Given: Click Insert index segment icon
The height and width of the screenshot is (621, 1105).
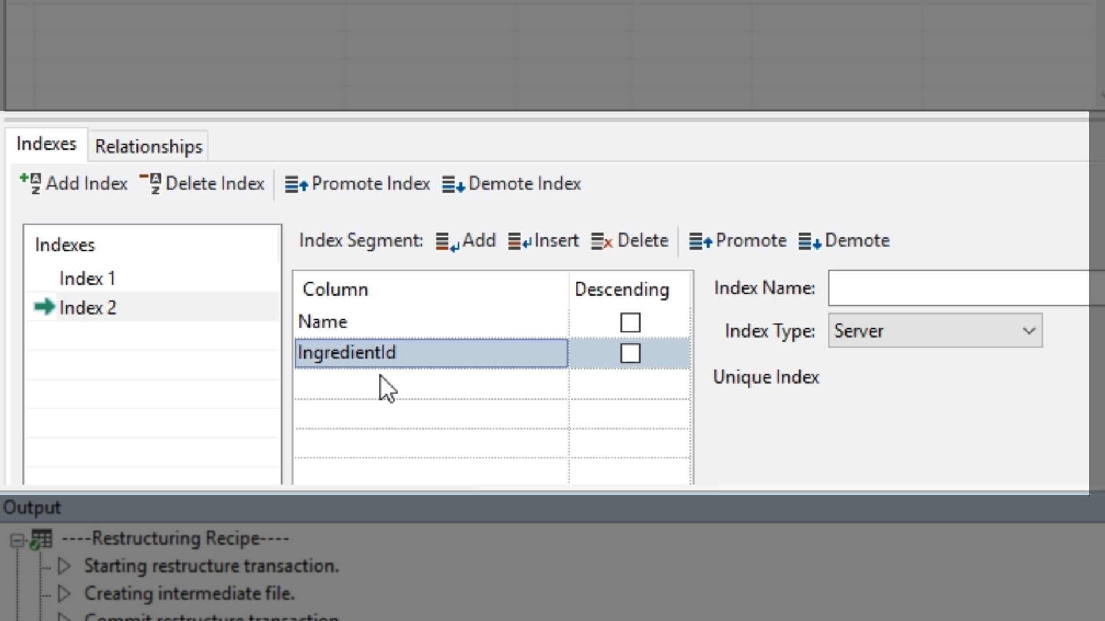Looking at the screenshot, I should click(x=520, y=241).
